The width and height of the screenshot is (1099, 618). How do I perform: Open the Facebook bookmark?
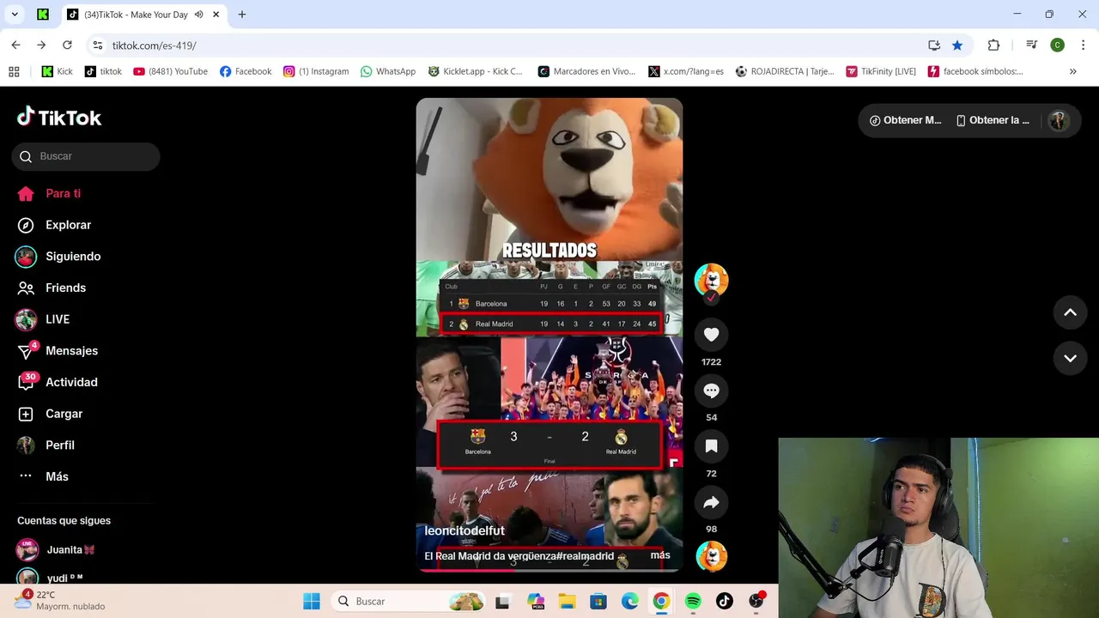click(246, 71)
